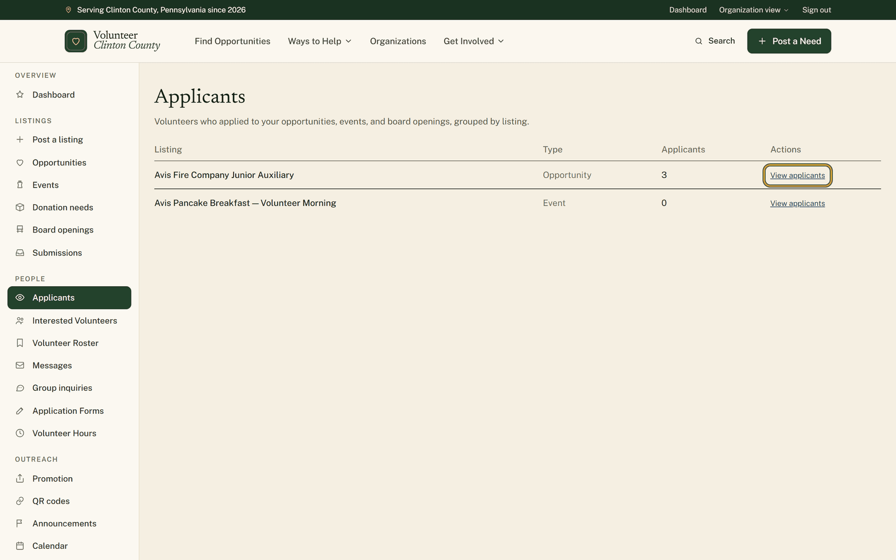Viewport: 896px width, 560px height.
Task: Click the eye icon beside Applicants
Action: pos(20,297)
